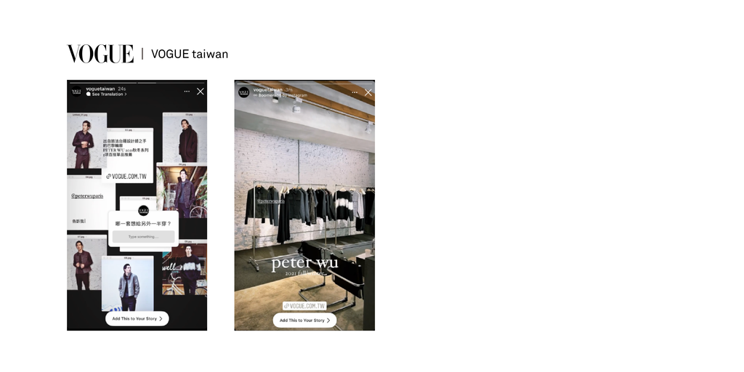744x372 pixels.
Task: Close the left story with the X
Action: tap(201, 92)
